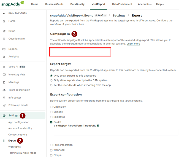Enable the Mandrill checkbox
The width and height of the screenshot is (179, 157).
point(51,112)
